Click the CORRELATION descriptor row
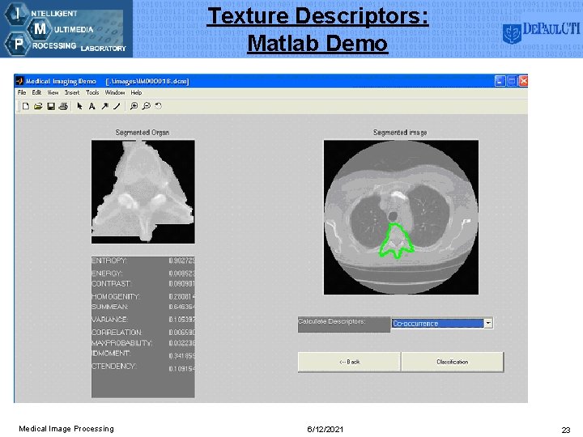This screenshot has width=583, height=437. [x=143, y=333]
